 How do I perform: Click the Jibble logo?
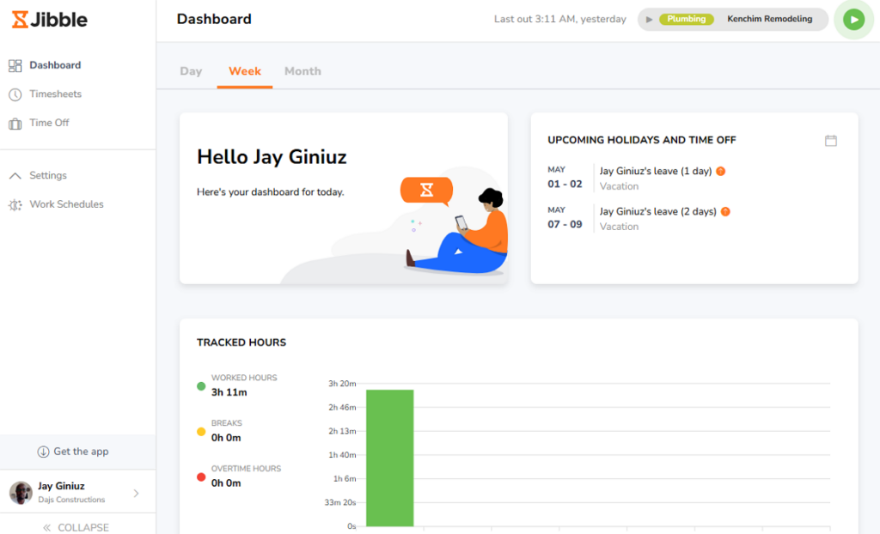[49, 20]
